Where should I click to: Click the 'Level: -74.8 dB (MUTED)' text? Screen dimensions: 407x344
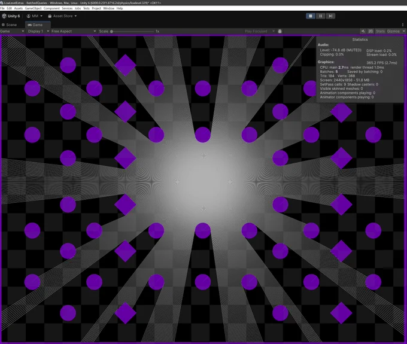pos(341,50)
